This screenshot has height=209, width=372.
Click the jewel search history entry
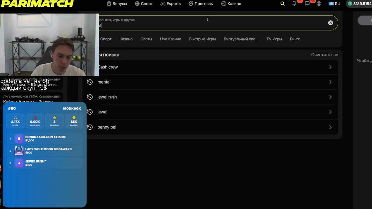click(212, 112)
